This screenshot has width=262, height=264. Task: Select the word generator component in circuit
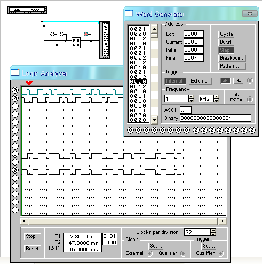click(x=27, y=10)
